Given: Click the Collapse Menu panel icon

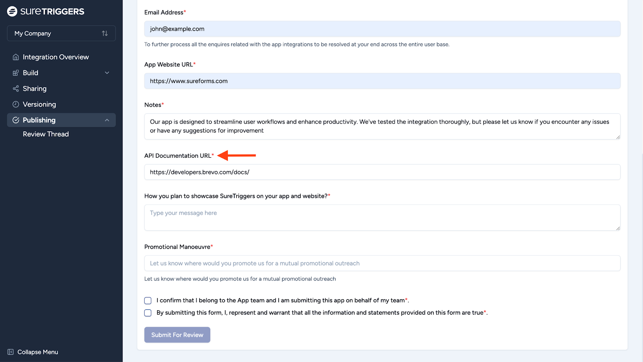Looking at the screenshot, I should pyautogui.click(x=12, y=352).
